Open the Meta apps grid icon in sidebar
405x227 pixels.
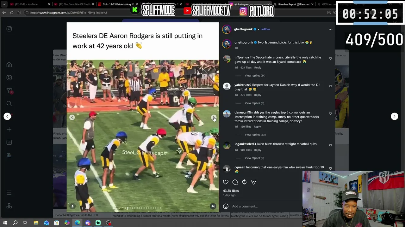pyautogui.click(x=9, y=206)
